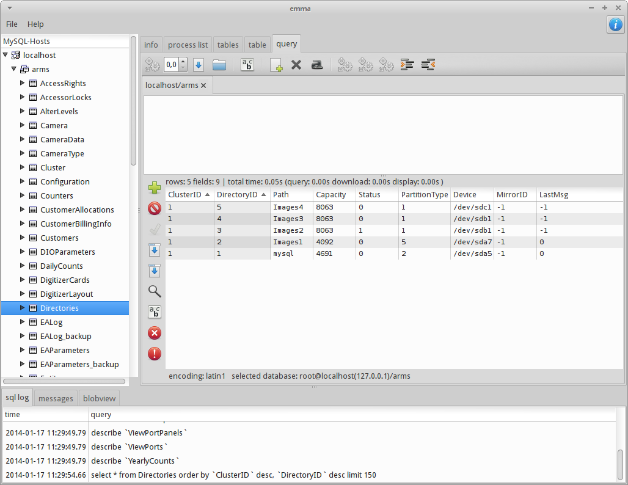628x485 pixels.
Task: Select the Configuration table in tree
Action: (65, 181)
